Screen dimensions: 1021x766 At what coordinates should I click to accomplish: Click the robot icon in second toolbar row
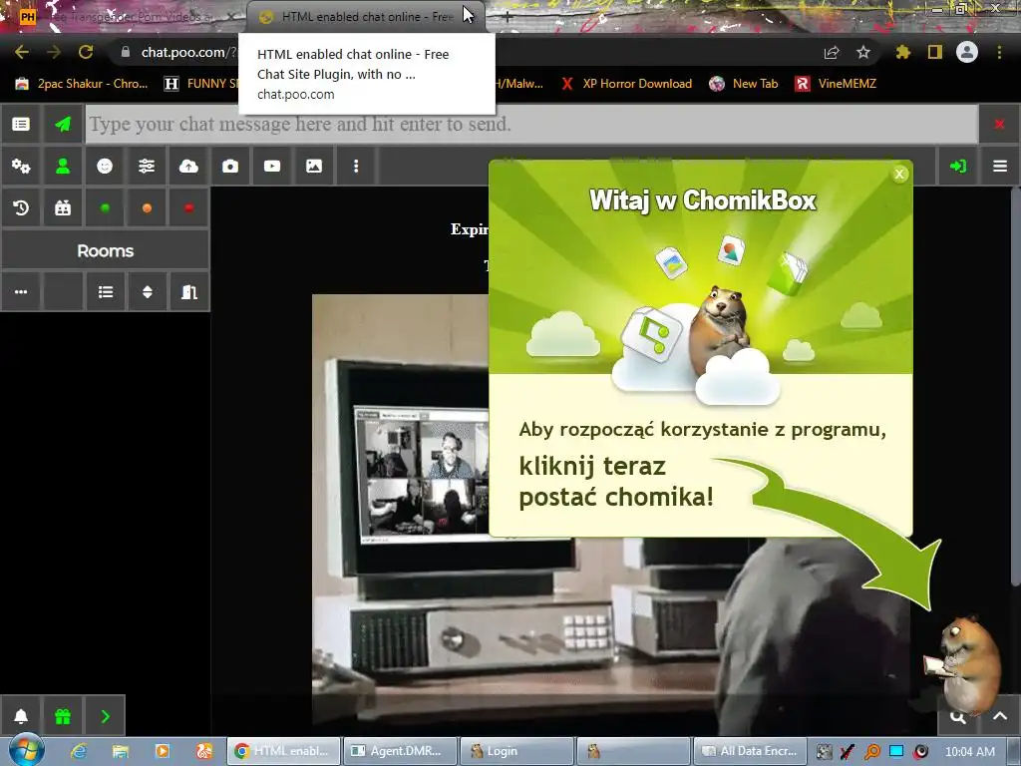click(x=63, y=208)
